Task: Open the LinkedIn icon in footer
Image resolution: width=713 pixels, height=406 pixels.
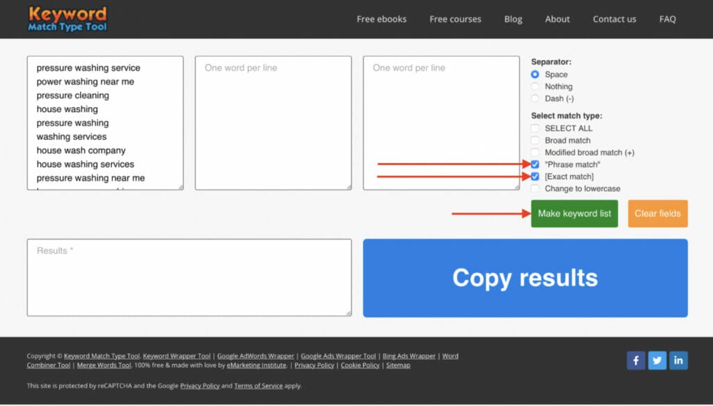Action: [x=678, y=360]
